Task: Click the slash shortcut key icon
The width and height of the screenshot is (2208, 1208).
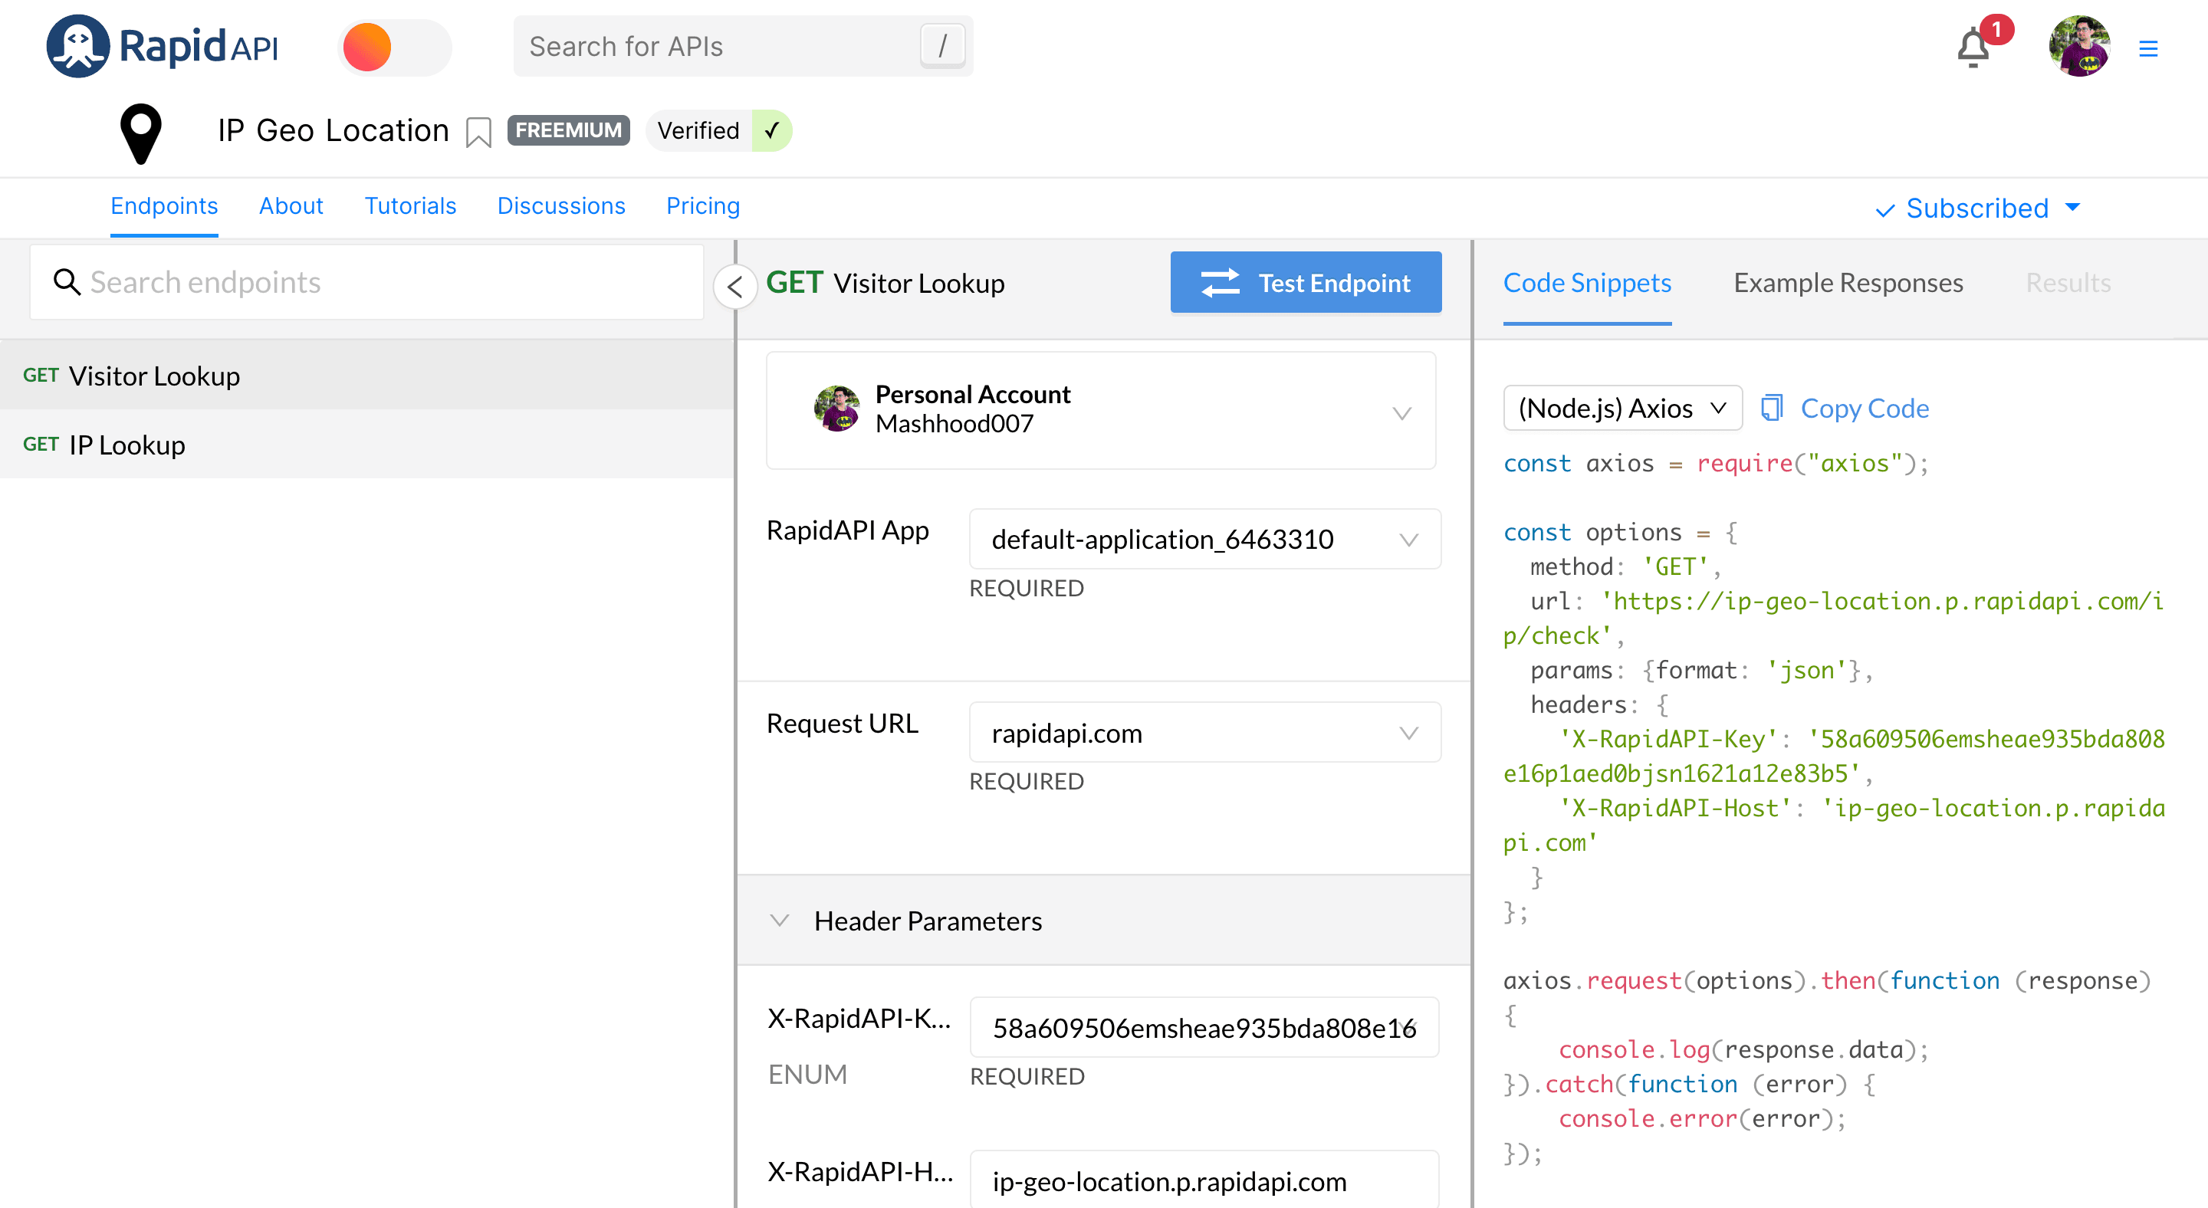Action: (x=942, y=46)
